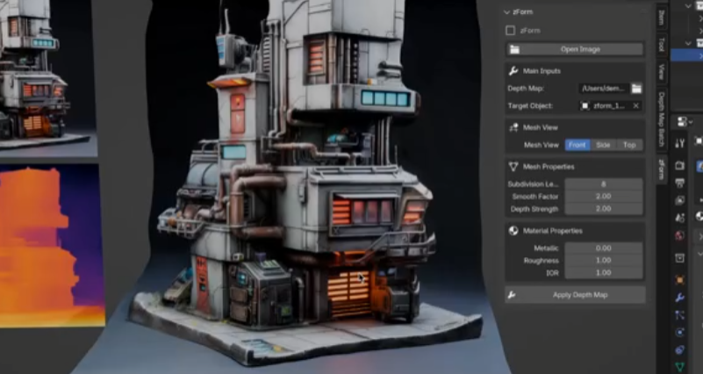Open the World properties globe tab

pos(680,236)
